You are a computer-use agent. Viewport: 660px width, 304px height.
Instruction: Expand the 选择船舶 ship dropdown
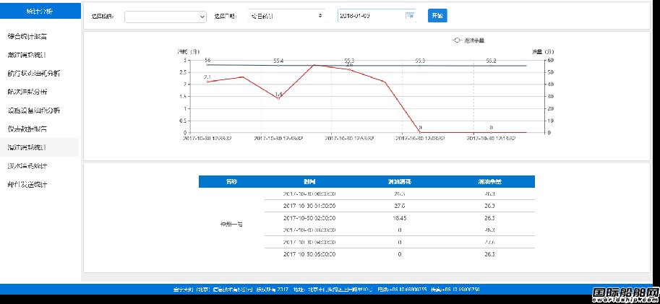click(166, 16)
